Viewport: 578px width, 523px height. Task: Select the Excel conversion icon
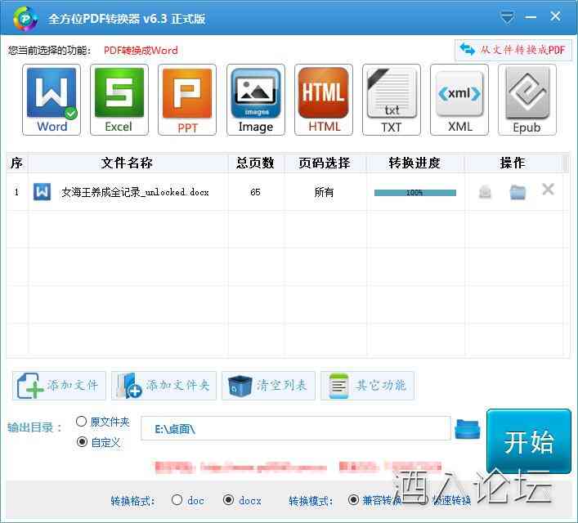[119, 100]
